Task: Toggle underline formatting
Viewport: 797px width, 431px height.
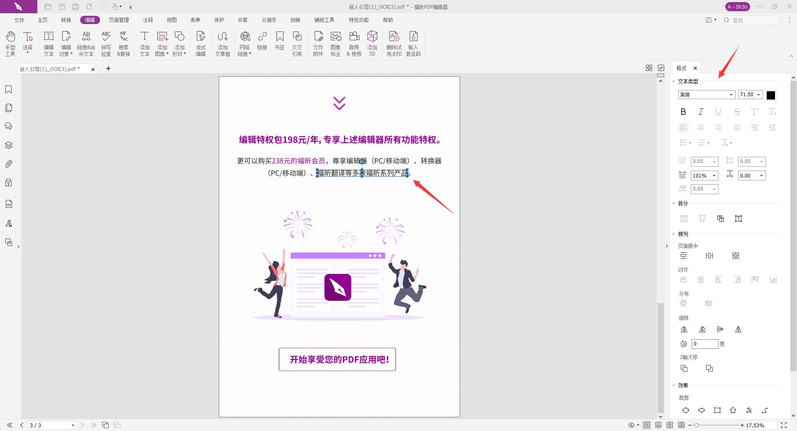Action: 718,111
